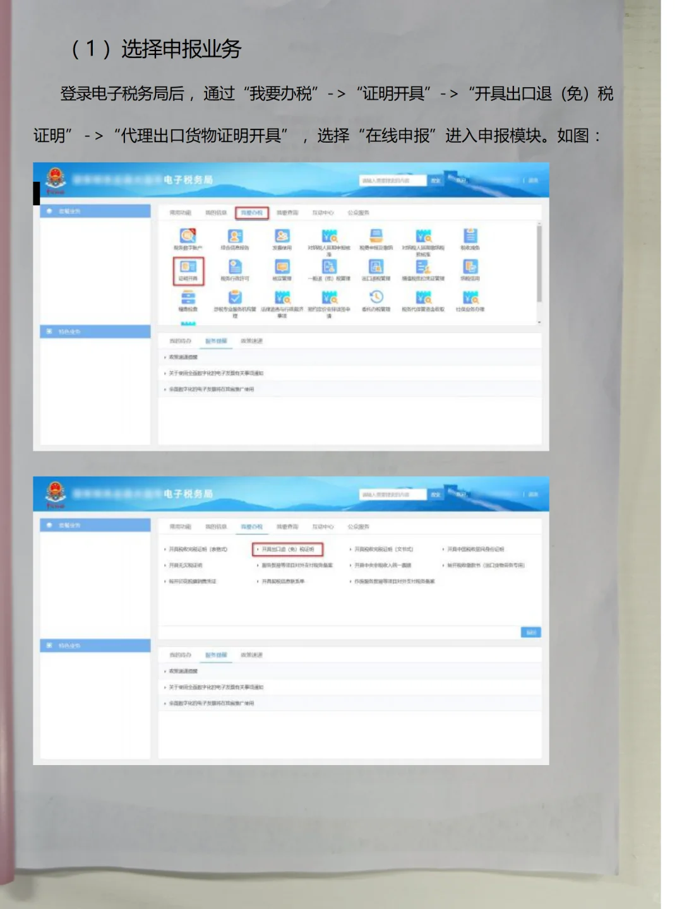Open the 发票使用 icon

pyautogui.click(x=282, y=237)
